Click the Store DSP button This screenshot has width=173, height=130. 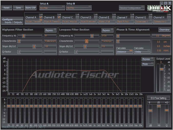[x=30, y=8]
